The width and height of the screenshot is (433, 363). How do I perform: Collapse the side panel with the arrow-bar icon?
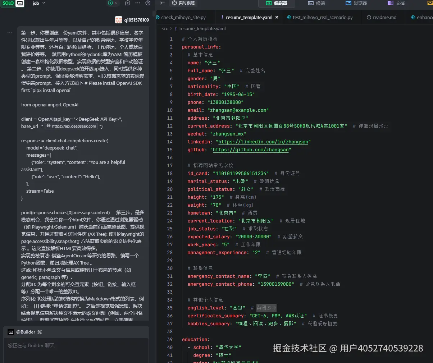tap(162, 3)
